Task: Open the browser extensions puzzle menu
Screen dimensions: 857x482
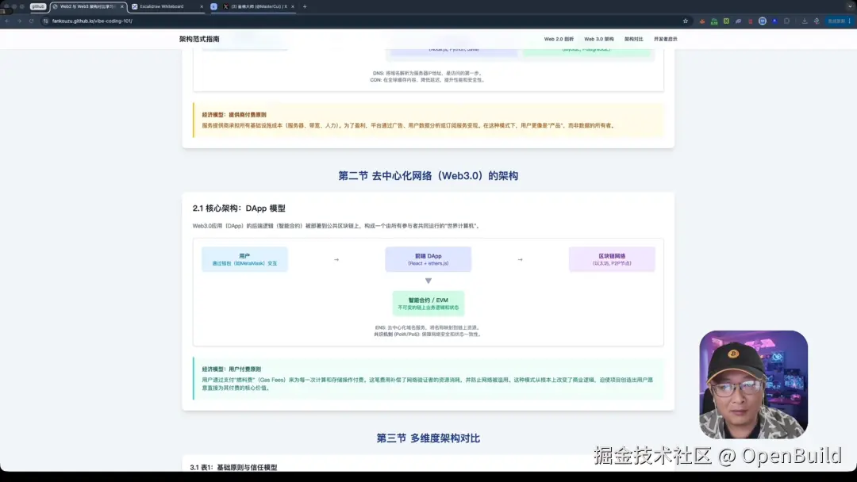Action: (787, 21)
